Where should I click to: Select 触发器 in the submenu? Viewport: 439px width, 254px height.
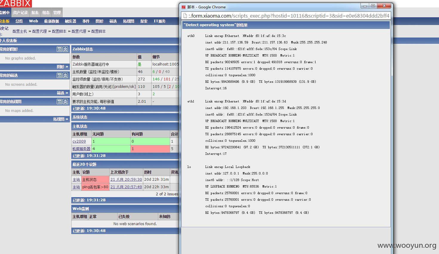tap(70, 21)
